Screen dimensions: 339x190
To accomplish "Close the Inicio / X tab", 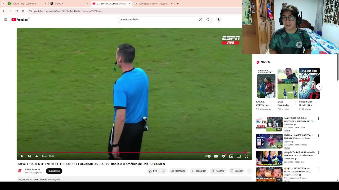I will 87,4.
